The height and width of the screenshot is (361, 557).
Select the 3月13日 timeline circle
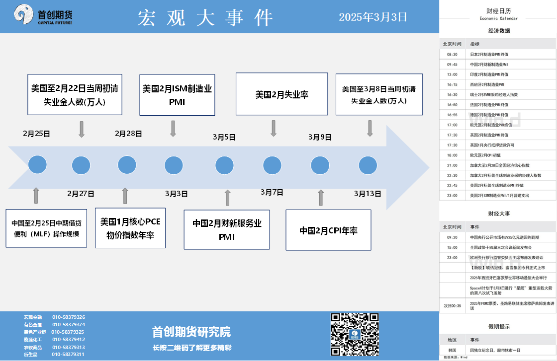click(x=368, y=165)
